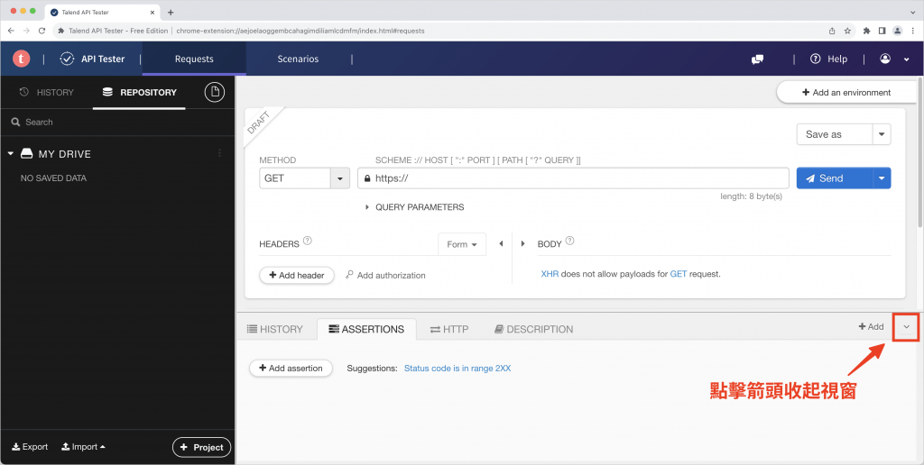
Task: Open the BODY help question icon
Action: coord(569,241)
